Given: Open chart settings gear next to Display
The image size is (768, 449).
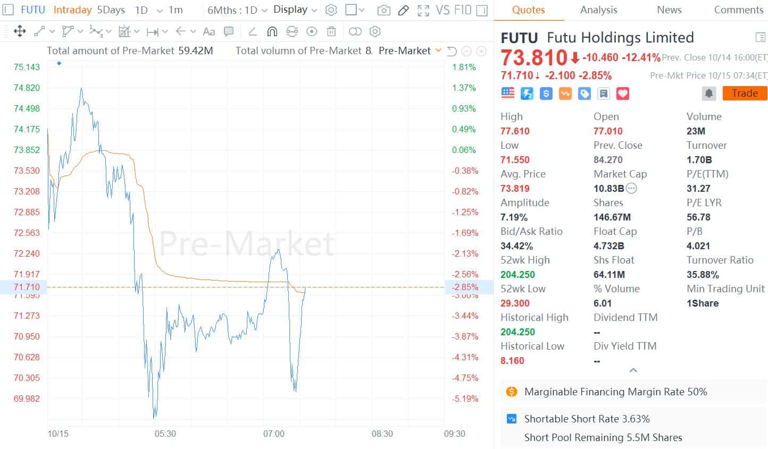Looking at the screenshot, I should pos(331,10).
